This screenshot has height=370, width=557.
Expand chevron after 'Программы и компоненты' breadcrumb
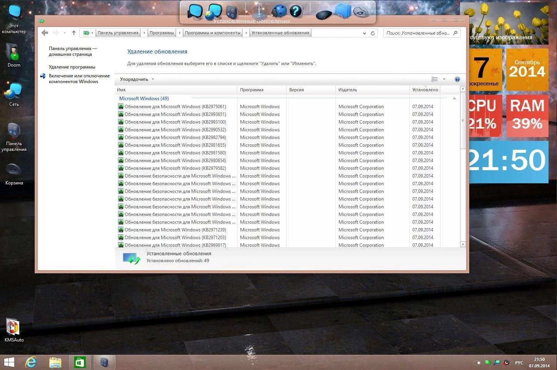pyautogui.click(x=246, y=33)
